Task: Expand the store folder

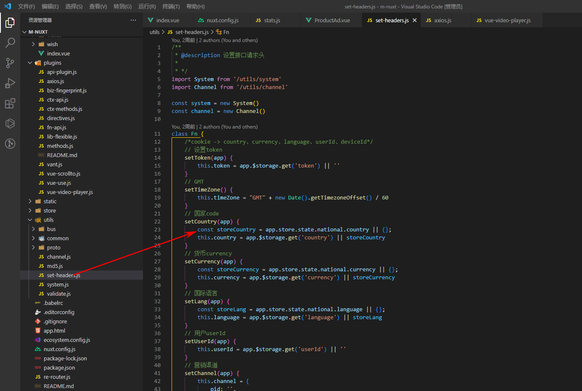Action: [82, 210]
